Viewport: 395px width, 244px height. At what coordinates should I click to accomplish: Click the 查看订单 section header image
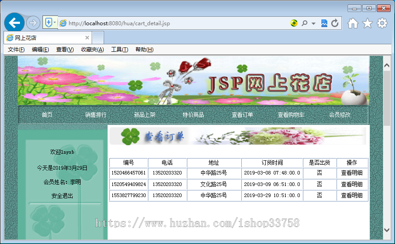[x=238, y=136]
